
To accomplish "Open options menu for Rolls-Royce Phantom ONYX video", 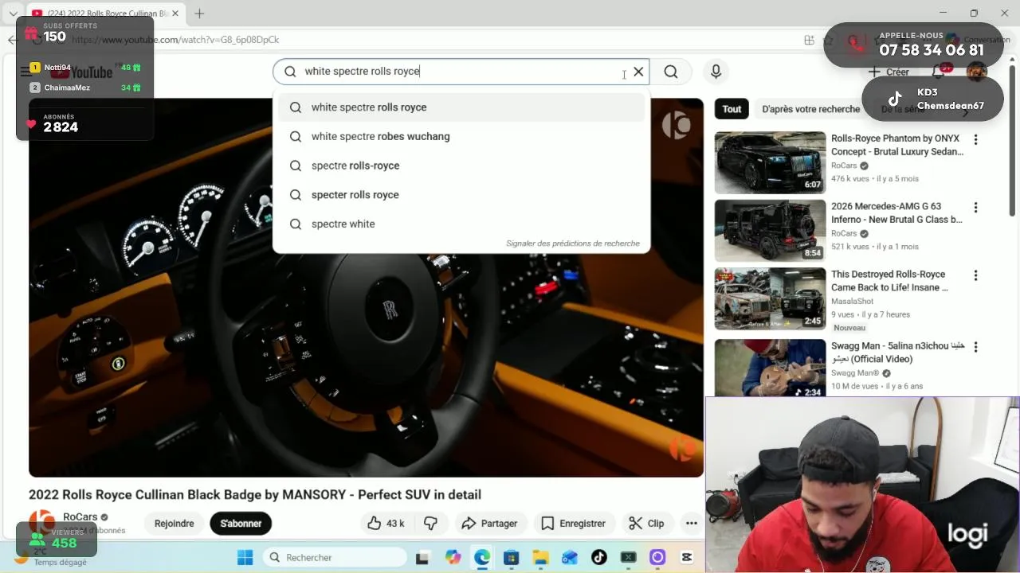I will [975, 140].
